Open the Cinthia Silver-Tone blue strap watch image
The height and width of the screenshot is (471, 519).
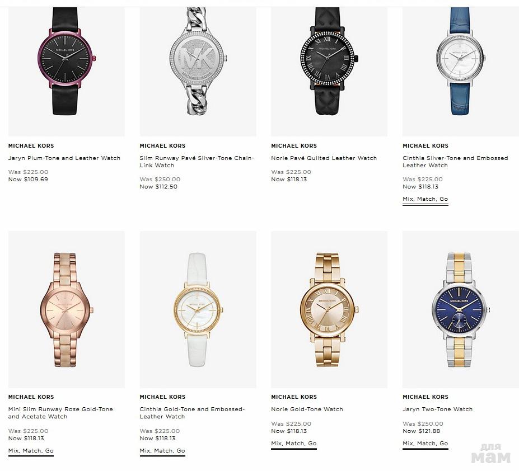(x=460, y=72)
